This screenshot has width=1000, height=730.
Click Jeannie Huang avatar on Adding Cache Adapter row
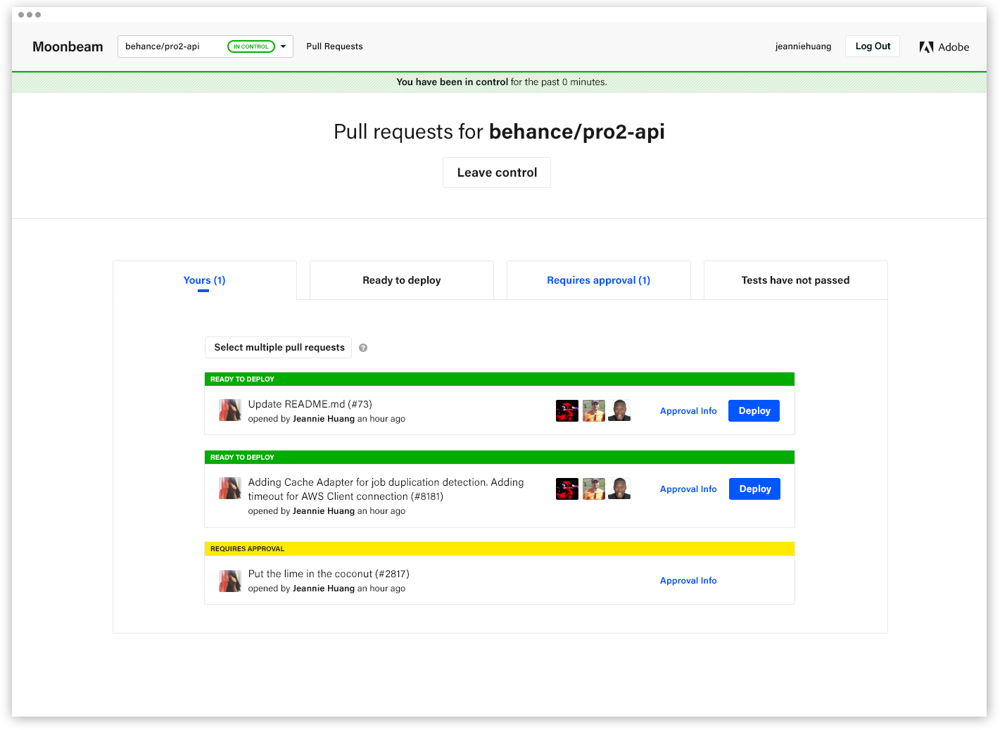(230, 488)
